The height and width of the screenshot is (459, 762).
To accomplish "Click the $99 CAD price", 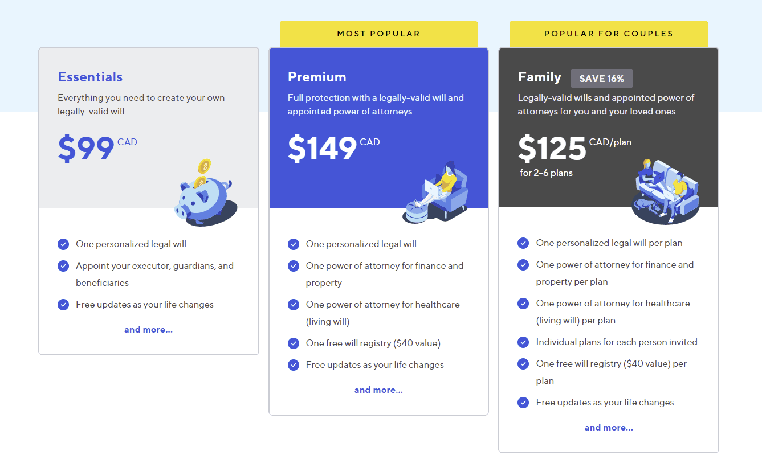I will 97,148.
